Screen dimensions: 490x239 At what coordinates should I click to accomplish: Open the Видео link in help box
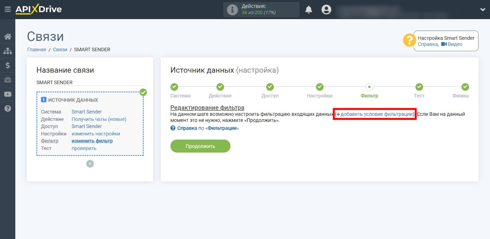pyautogui.click(x=452, y=44)
